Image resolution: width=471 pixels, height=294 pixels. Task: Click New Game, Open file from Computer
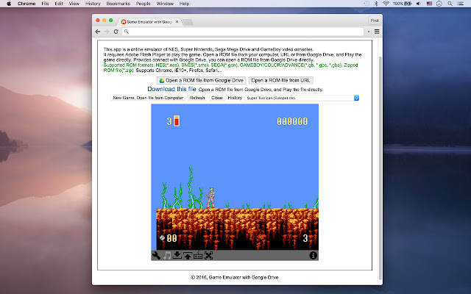148,98
